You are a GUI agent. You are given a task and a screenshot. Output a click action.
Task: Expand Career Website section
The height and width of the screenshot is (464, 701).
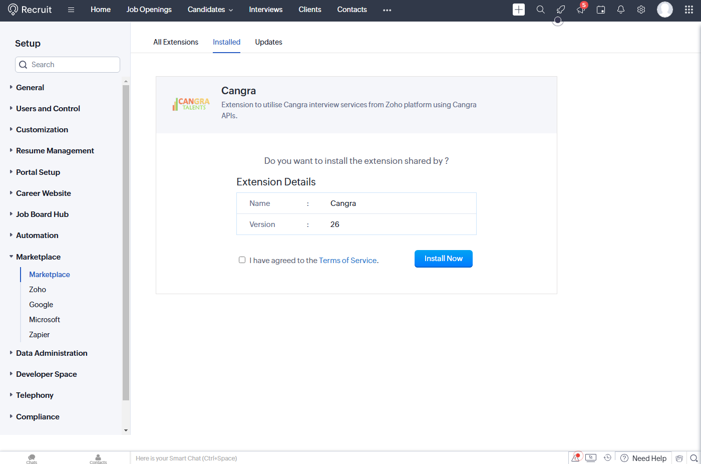pos(44,193)
